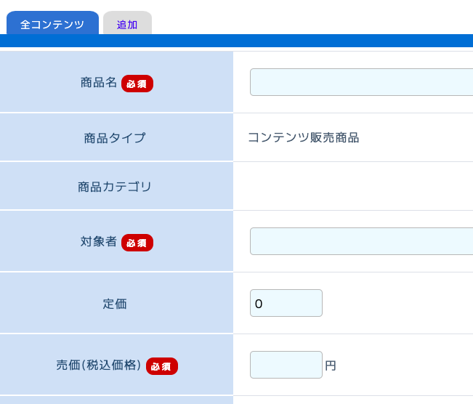This screenshot has height=404, width=473.
Task: Click the empty 商品カテゴリ value cell
Action: click(x=353, y=187)
